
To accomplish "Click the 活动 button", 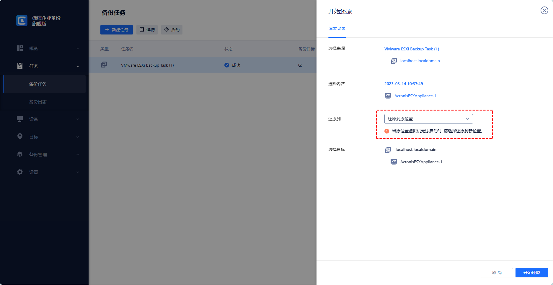I will [x=172, y=30].
